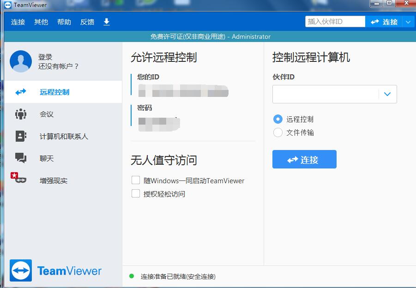Click 还没有帐户？ sign-up link

[x=58, y=66]
